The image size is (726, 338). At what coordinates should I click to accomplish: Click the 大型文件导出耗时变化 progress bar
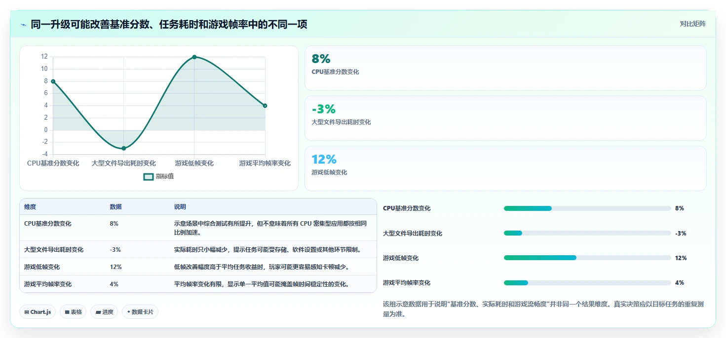587,233
